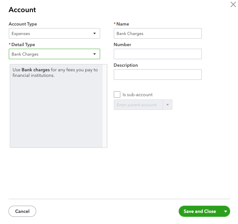Expand the Save and Close options arrow
This screenshot has height=224, width=238.
[x=226, y=211]
